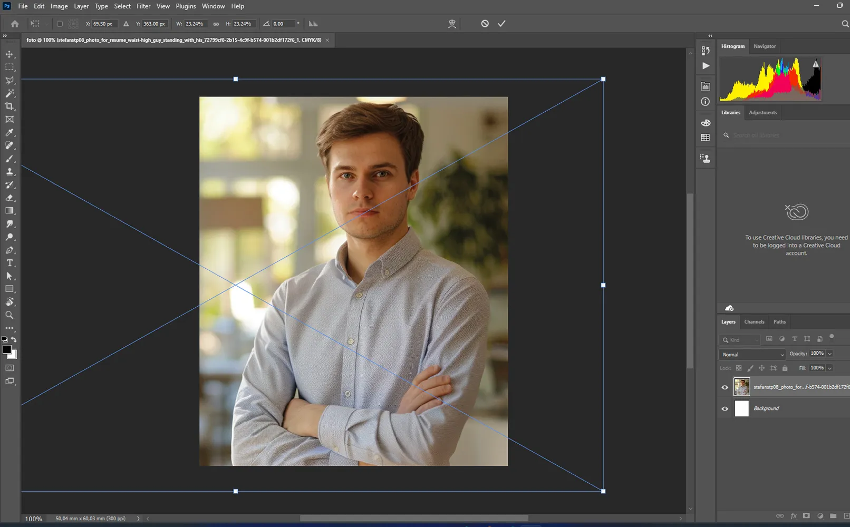Screen dimensions: 850x527
Task: Select the Rectangle shape tool
Action: [x=9, y=289]
